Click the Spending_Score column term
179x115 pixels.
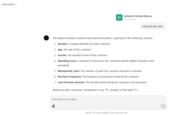pyautogui.click(x=67, y=61)
